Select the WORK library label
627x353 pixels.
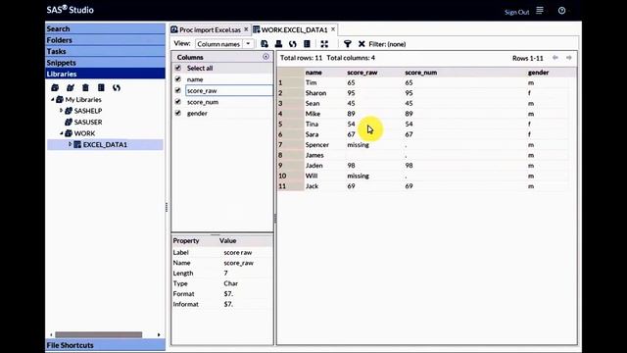(85, 133)
